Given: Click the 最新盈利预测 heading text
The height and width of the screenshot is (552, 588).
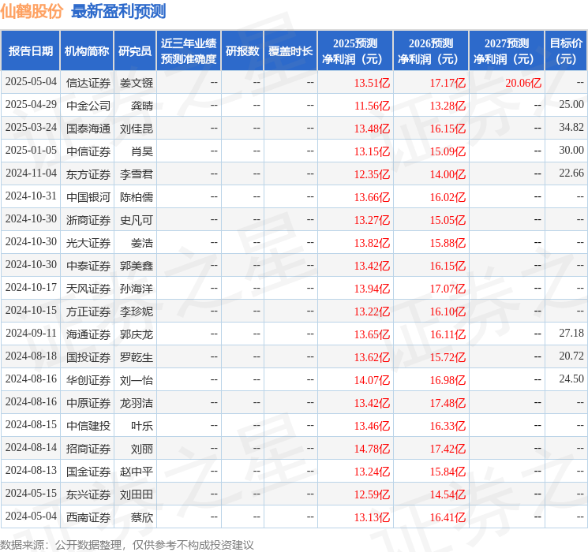Looking at the screenshot, I should [x=118, y=11].
